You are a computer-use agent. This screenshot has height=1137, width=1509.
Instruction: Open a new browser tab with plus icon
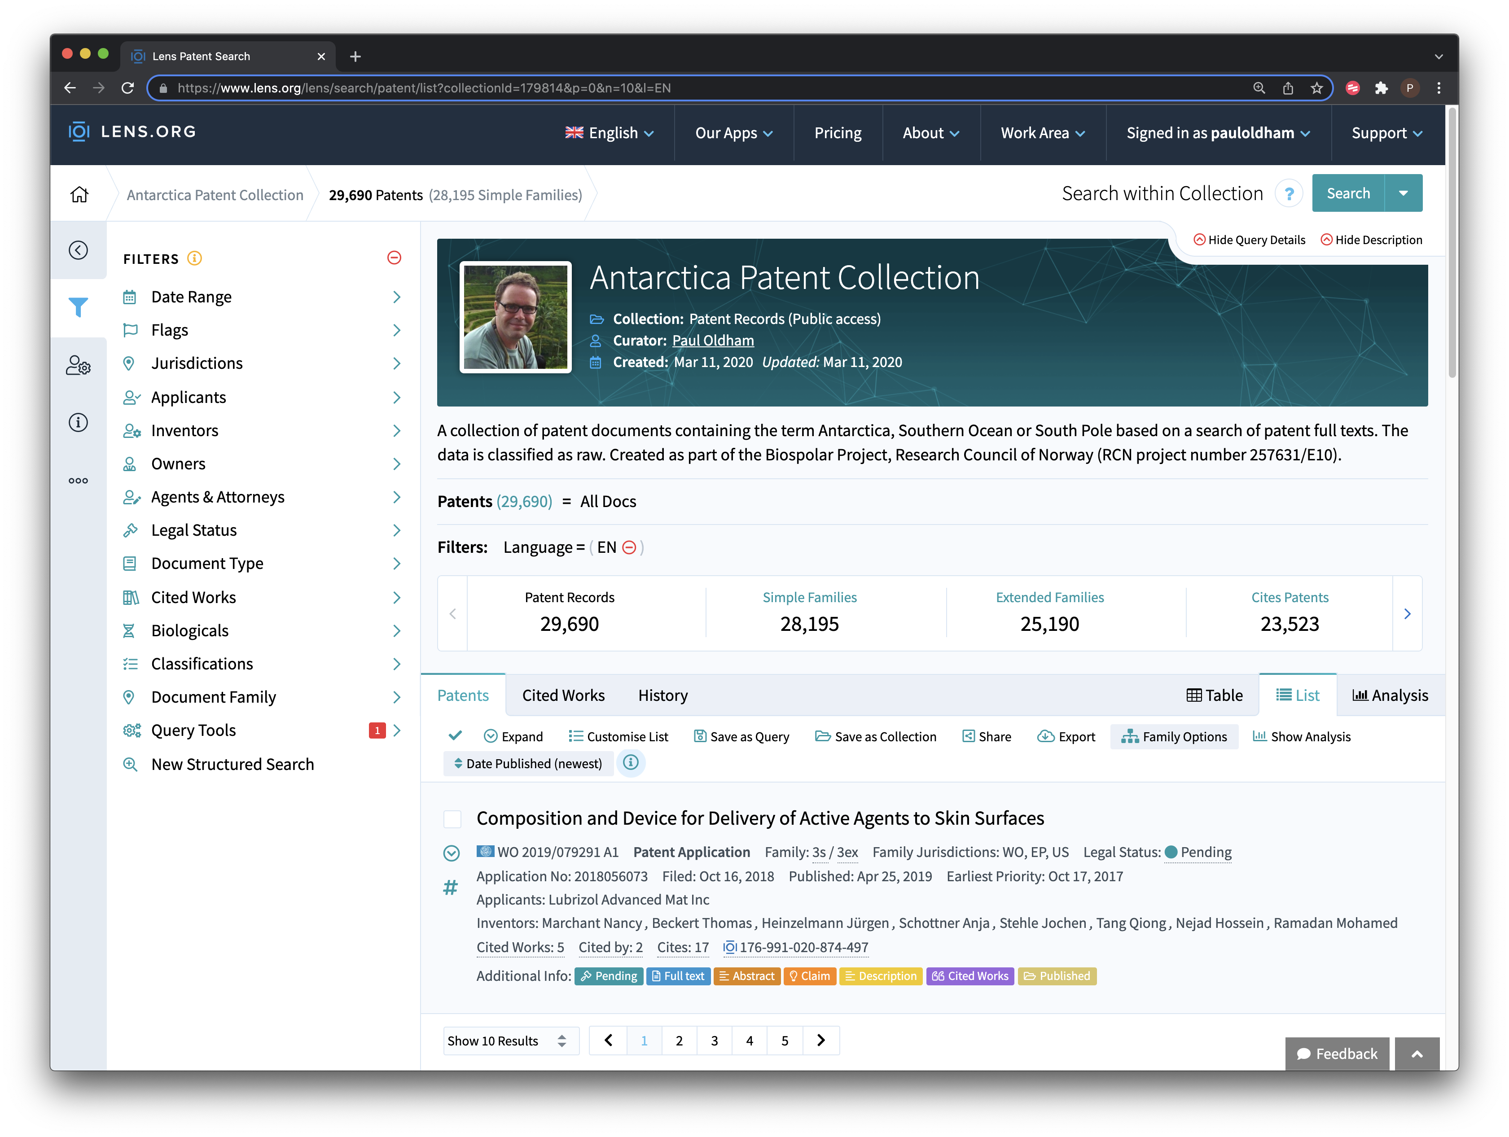pyautogui.click(x=355, y=57)
